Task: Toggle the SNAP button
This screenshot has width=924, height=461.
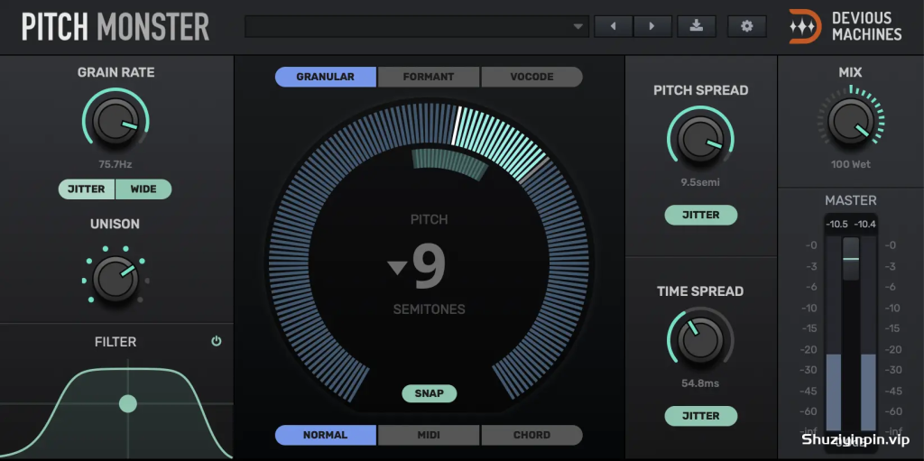Action: click(x=429, y=393)
